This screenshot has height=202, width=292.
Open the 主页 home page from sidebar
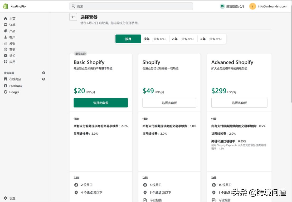12,18
